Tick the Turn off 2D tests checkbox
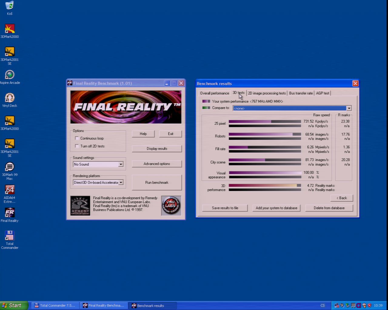 (77, 146)
